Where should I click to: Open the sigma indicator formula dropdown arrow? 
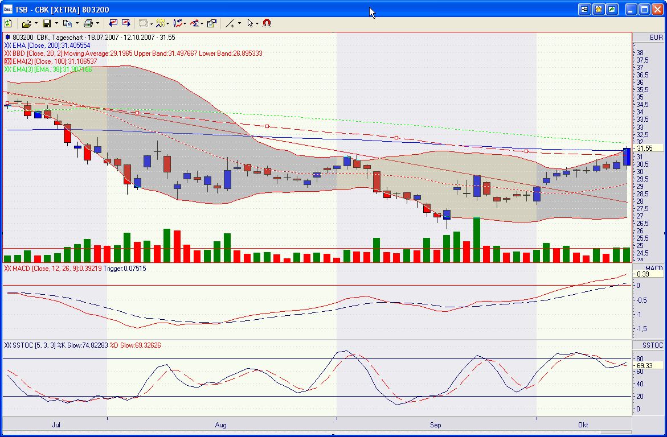point(202,23)
